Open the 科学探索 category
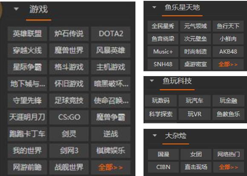Screen dimensions: 247x176 [161, 114]
